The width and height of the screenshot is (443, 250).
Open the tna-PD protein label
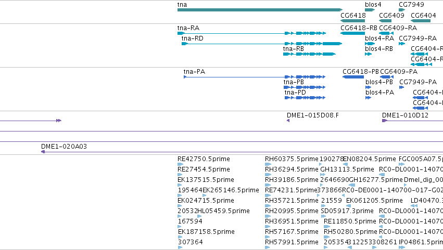point(295,93)
